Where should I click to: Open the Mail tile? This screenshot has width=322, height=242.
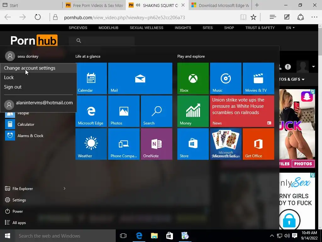[140, 78]
